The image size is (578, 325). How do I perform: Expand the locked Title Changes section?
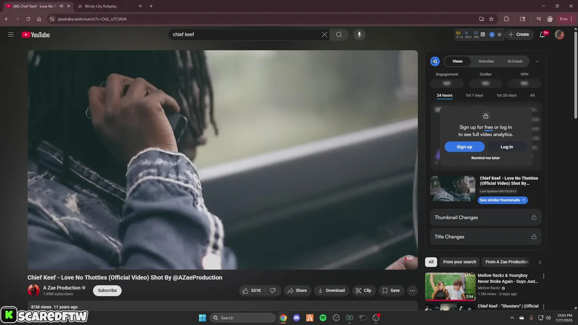point(485,237)
